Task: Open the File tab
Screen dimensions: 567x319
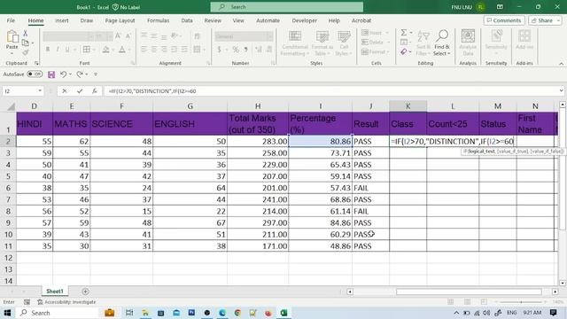Action: pyautogui.click(x=11, y=20)
